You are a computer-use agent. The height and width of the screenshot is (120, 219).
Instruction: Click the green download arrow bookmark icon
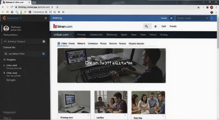click(21, 12)
